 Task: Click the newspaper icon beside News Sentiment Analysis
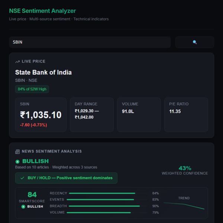[17, 152]
